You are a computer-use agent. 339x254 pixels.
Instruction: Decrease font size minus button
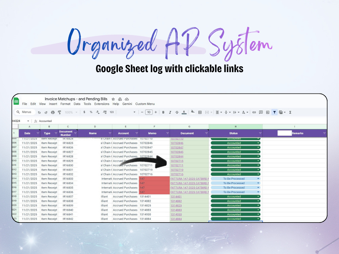pos(142,112)
